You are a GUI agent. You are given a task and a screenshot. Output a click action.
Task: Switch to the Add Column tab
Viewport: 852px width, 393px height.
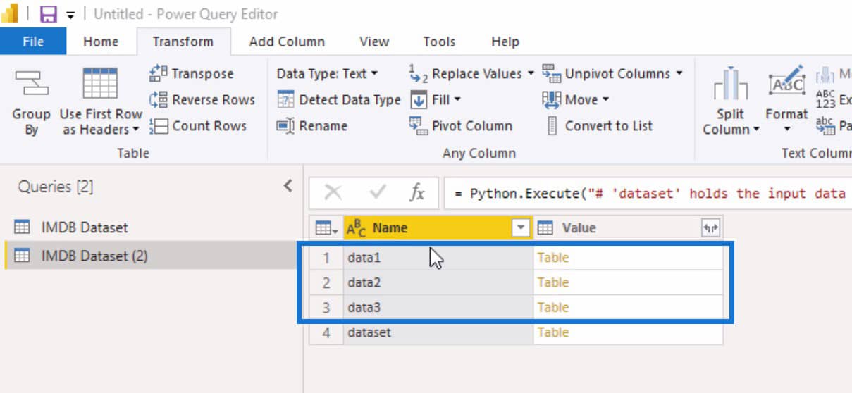point(287,42)
